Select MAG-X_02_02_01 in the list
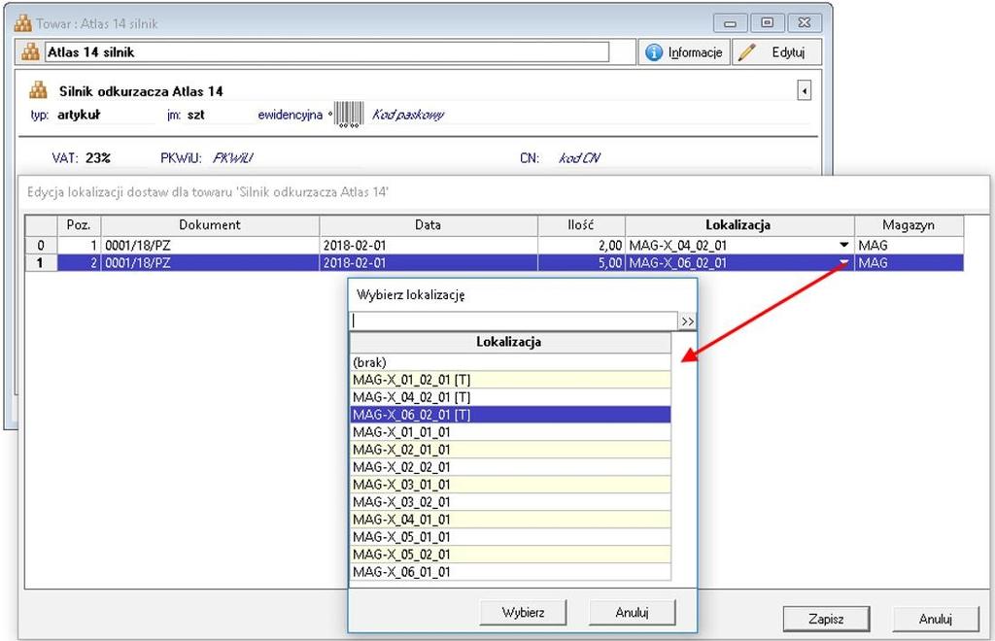Screen dimensions: 995x641 510,466
